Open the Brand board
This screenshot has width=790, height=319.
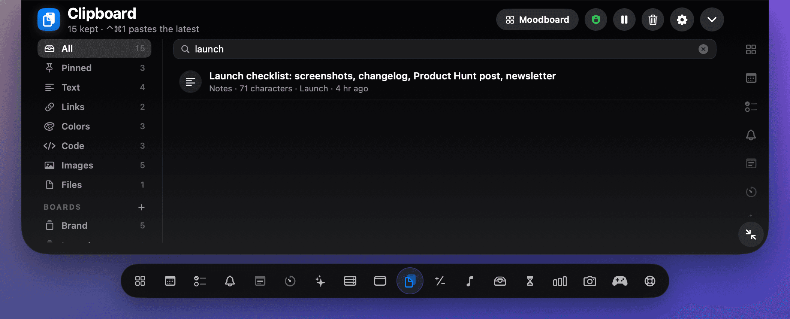click(94, 226)
